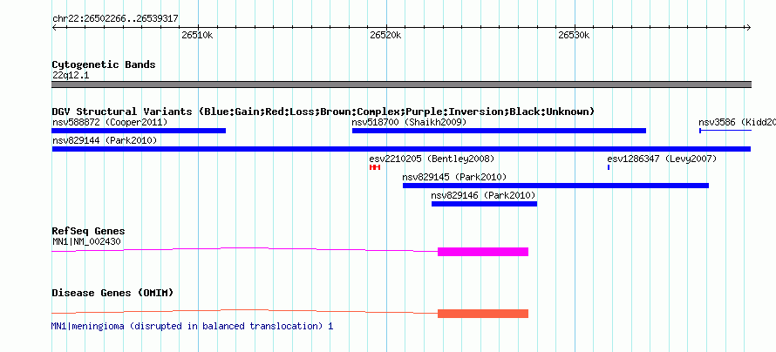Select the red esv2210205 (Bentley2008) loss marker
This screenshot has width=776, height=352.
point(375,167)
